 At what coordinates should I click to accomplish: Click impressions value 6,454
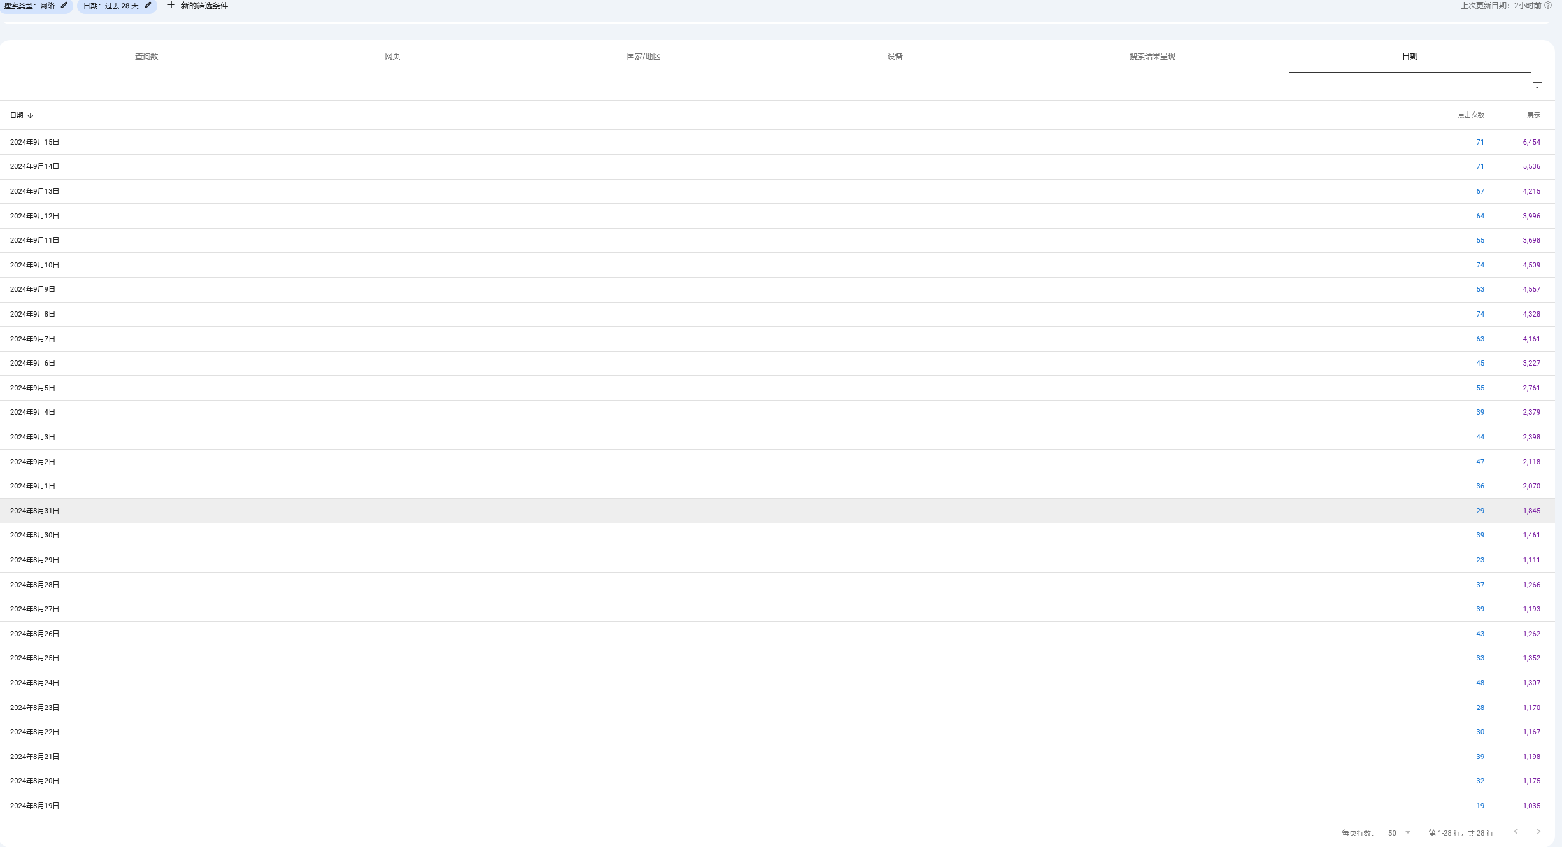pyautogui.click(x=1531, y=142)
